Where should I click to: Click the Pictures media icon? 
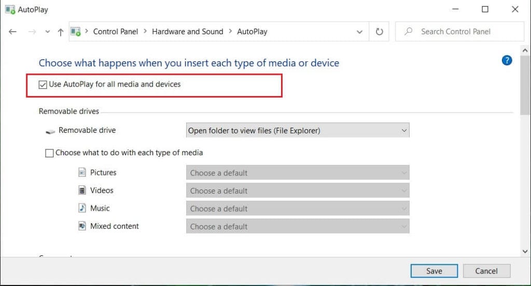pyautogui.click(x=82, y=172)
